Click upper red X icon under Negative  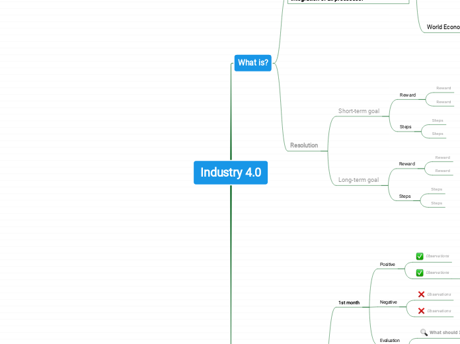(x=421, y=294)
